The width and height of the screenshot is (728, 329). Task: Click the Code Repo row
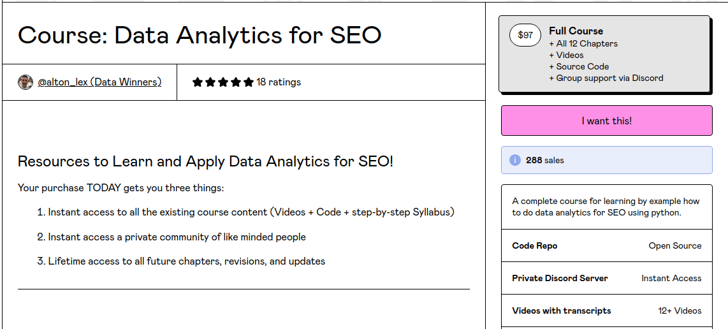[606, 245]
